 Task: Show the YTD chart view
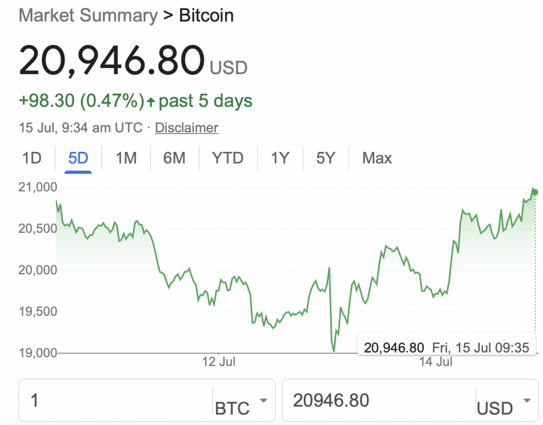pos(227,158)
